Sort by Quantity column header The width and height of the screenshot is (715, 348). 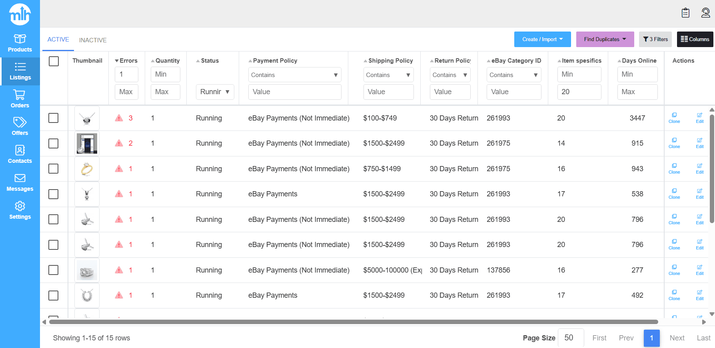tap(165, 61)
